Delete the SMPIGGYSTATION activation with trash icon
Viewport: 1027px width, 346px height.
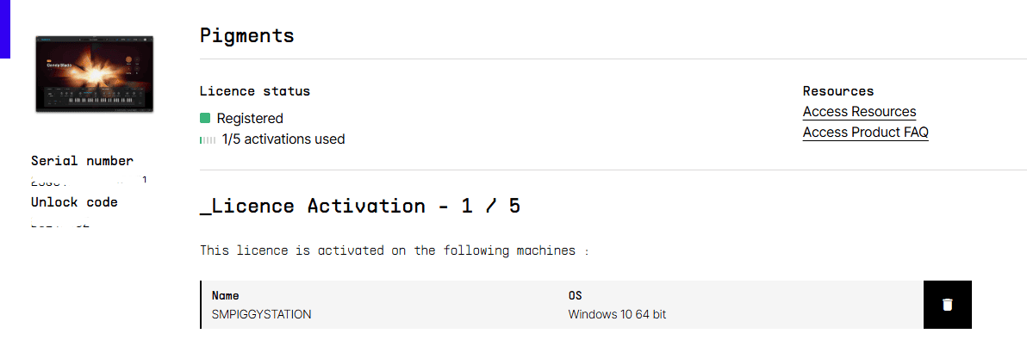point(947,305)
